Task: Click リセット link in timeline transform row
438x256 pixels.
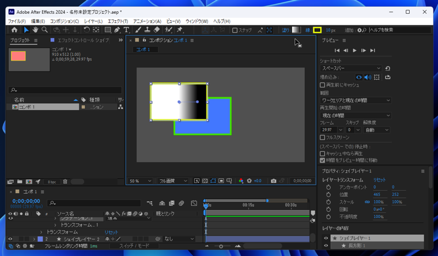Action: click(111, 232)
